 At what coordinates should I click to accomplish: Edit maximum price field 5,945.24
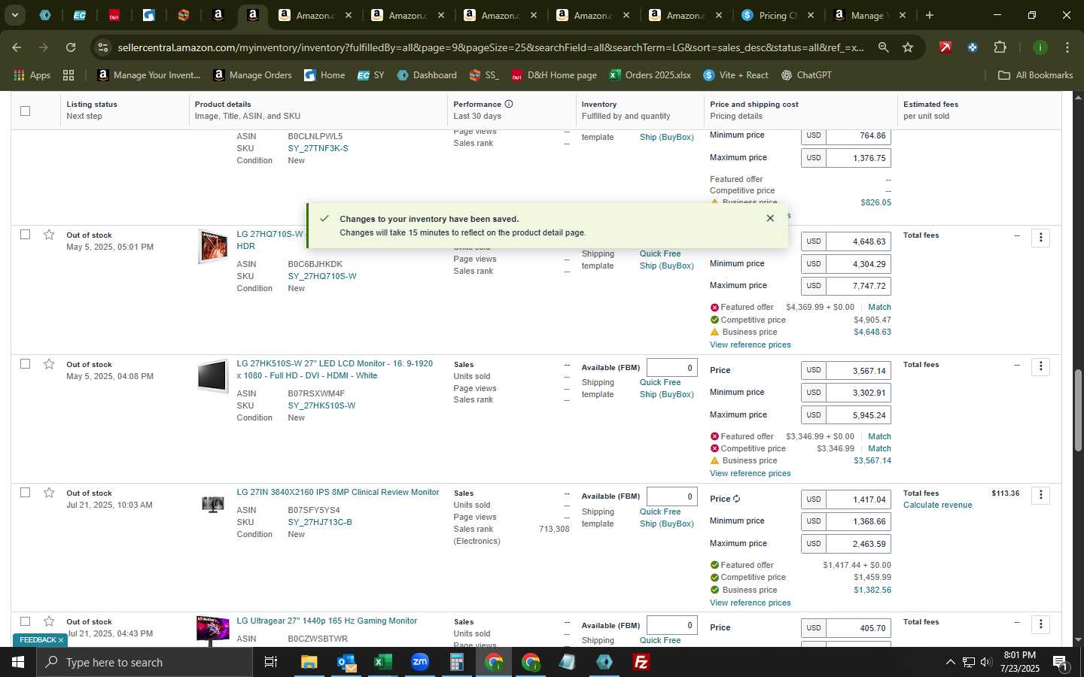tap(859, 415)
